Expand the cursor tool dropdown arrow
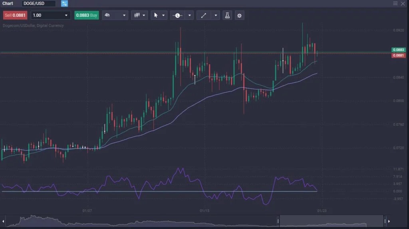The height and width of the screenshot is (229, 409). coord(163,16)
